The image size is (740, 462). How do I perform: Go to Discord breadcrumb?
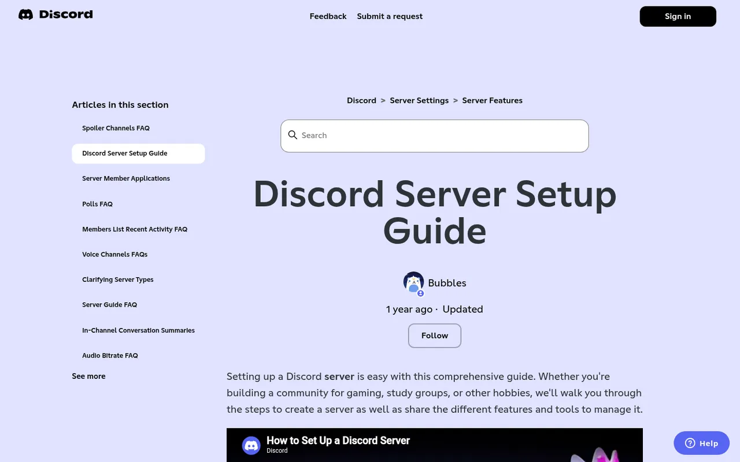[361, 100]
